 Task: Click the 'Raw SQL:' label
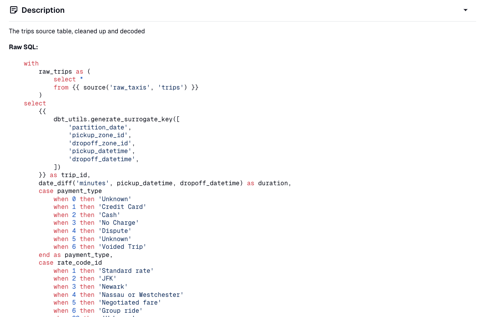tap(23, 47)
